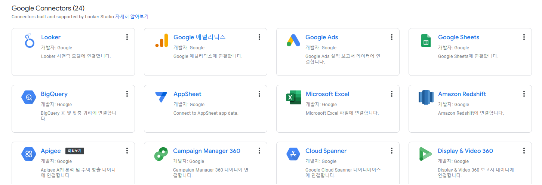This screenshot has width=542, height=185.
Task: Open Campaign Manager 360 card's three-dot menu
Action: click(259, 151)
